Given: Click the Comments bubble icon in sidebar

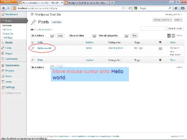Looking at the screenshot, I should point(3,59).
